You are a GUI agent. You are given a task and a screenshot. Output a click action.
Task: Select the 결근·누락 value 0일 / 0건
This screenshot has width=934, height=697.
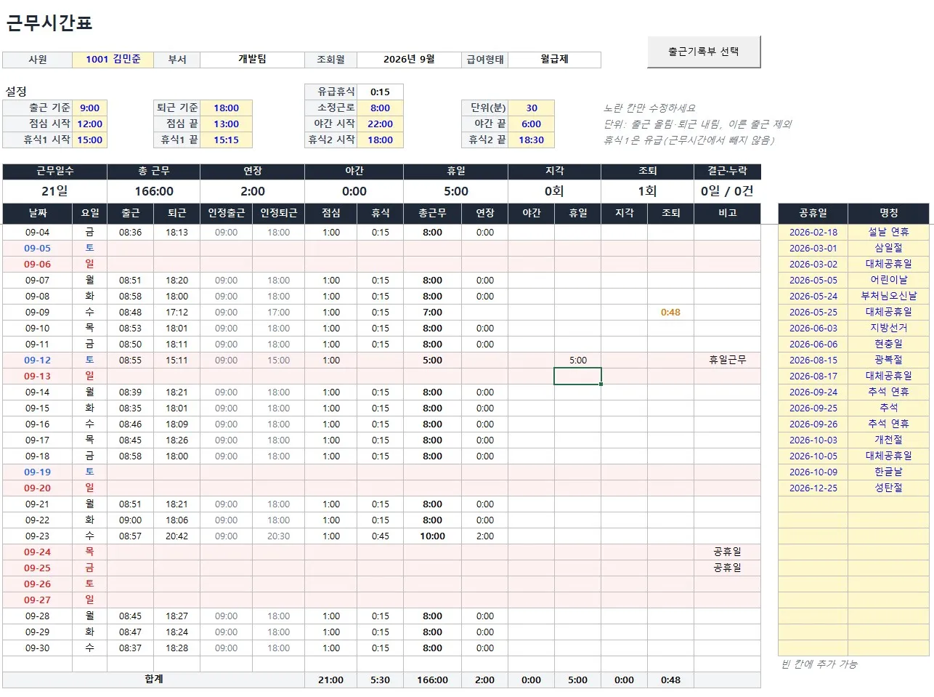(727, 191)
